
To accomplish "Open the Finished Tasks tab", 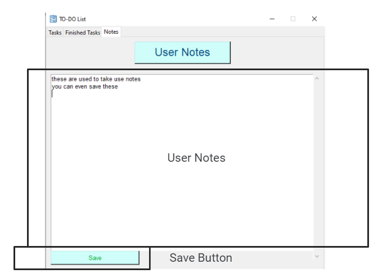I will (x=83, y=33).
